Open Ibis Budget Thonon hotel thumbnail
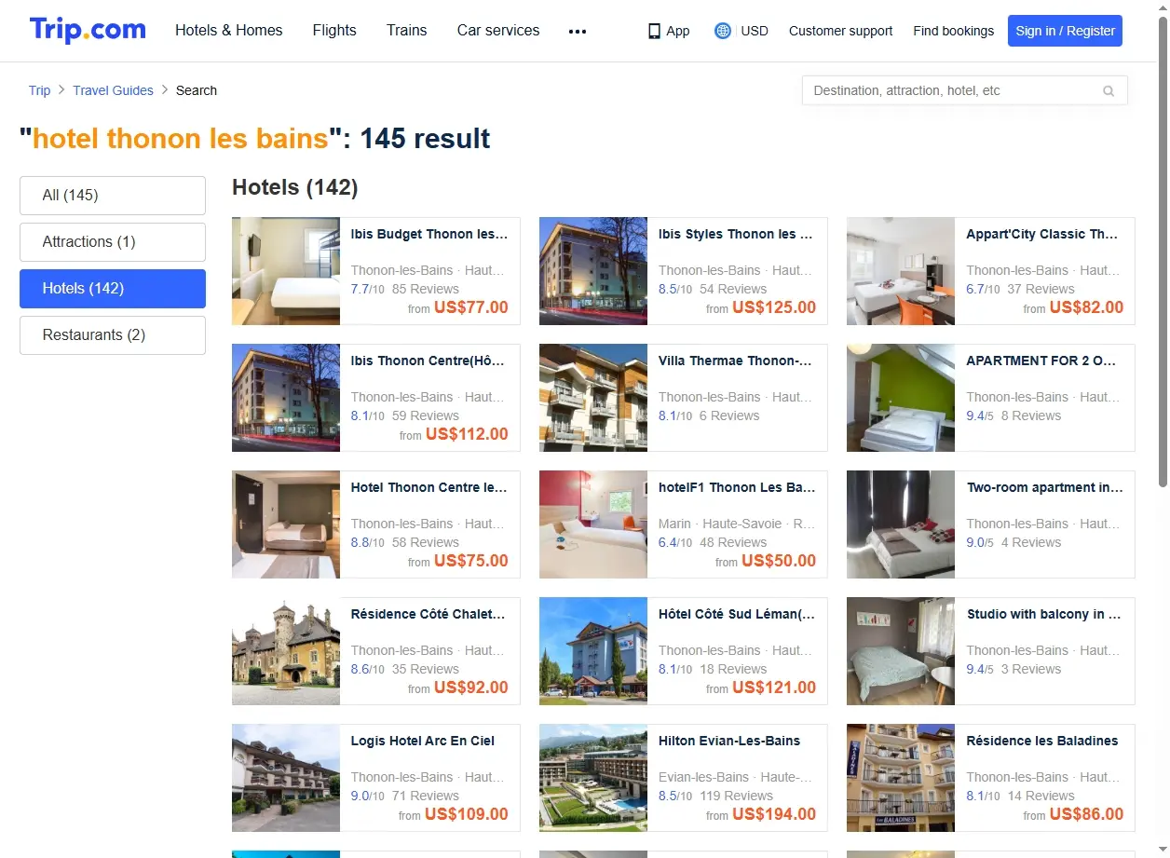The image size is (1170, 858). point(286,271)
